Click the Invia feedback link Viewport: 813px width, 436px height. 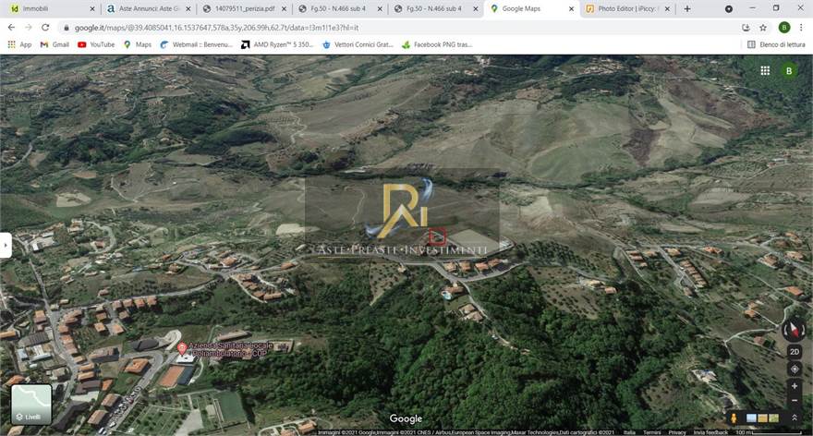[x=711, y=432]
